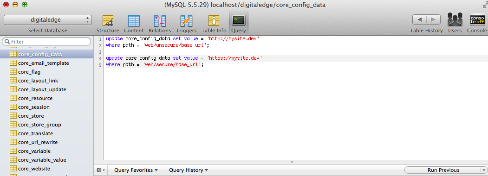This screenshot has height=176, width=488.
Task: Go back in Table History
Action: [419, 19]
